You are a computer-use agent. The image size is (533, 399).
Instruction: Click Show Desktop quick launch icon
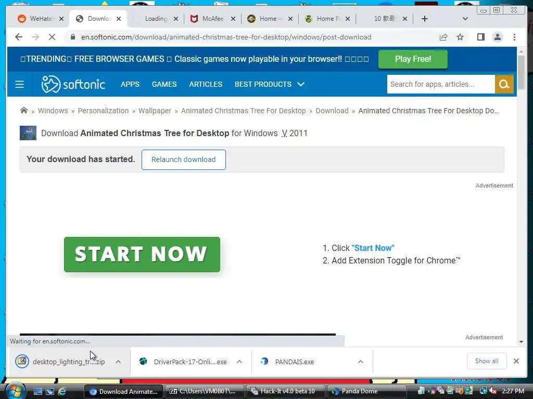point(37,392)
